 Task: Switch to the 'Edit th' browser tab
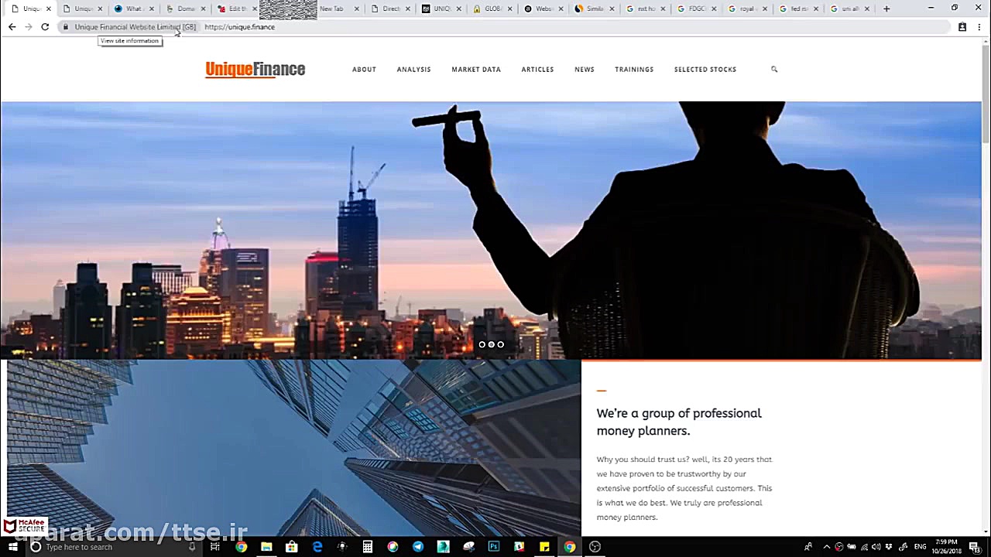[237, 9]
